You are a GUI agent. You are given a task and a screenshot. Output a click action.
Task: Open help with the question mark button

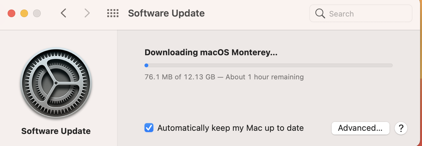point(401,128)
